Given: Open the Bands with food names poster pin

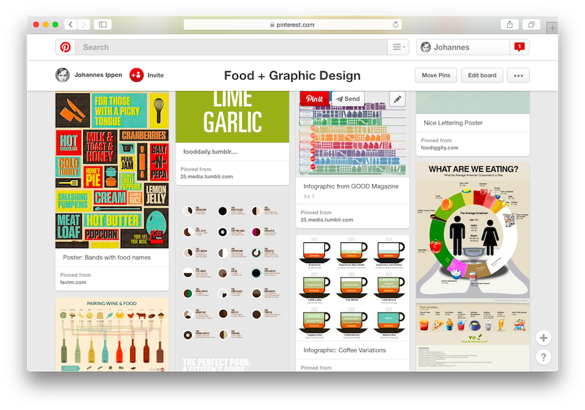Looking at the screenshot, I should (x=112, y=170).
